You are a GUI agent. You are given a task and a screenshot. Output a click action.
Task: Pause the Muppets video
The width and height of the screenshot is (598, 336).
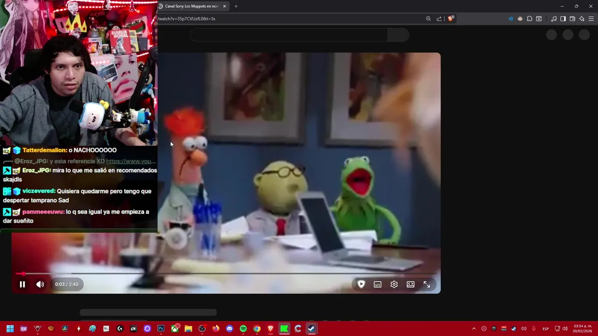click(x=22, y=284)
